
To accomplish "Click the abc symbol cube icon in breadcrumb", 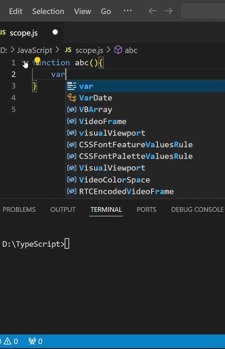I will point(118,50).
